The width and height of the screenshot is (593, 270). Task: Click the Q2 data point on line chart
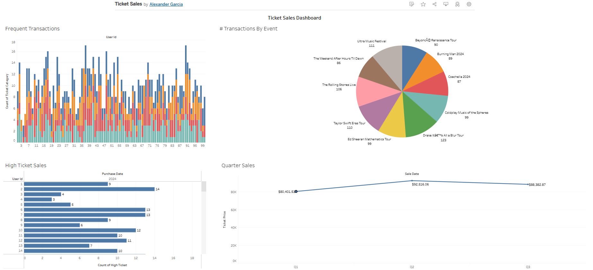(412, 181)
